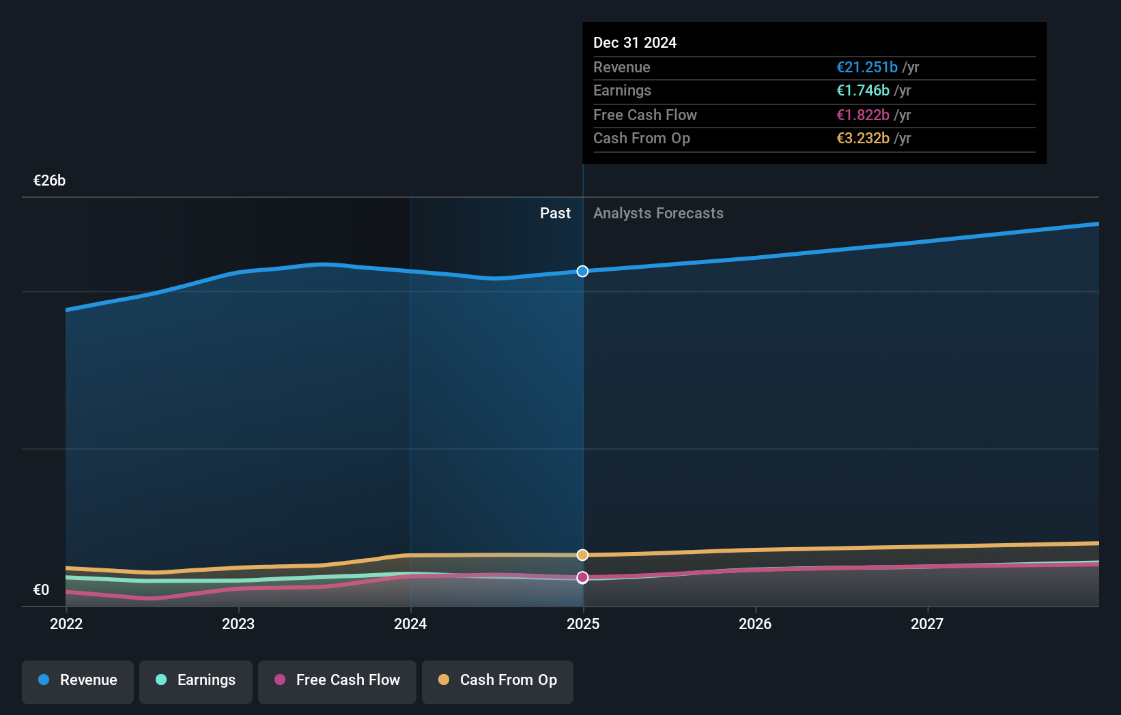Click the 2022 x-axis label

(66, 624)
